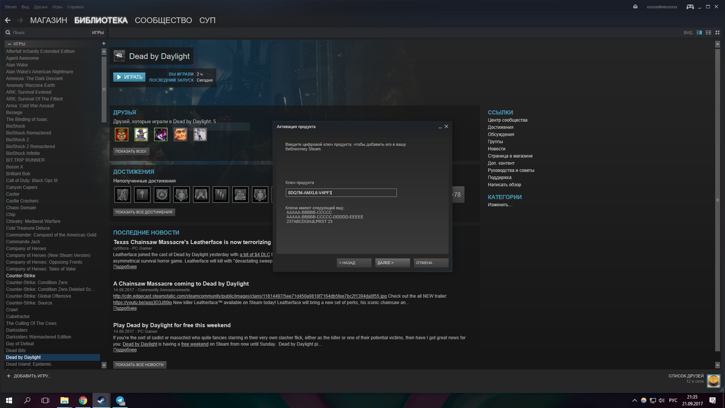Open Chrome from the taskbar
The width and height of the screenshot is (725, 408).
coord(83,400)
